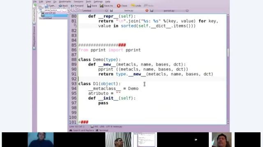This screenshot has height=147, width=263.
Task: Click the green New document icon
Action: [35, 5]
